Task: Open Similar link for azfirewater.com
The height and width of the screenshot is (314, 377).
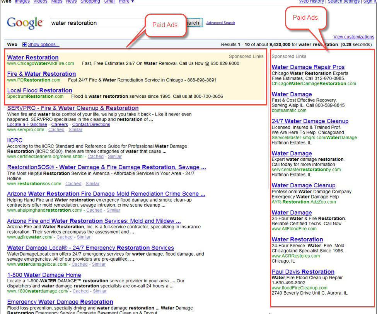Action: click(x=84, y=237)
